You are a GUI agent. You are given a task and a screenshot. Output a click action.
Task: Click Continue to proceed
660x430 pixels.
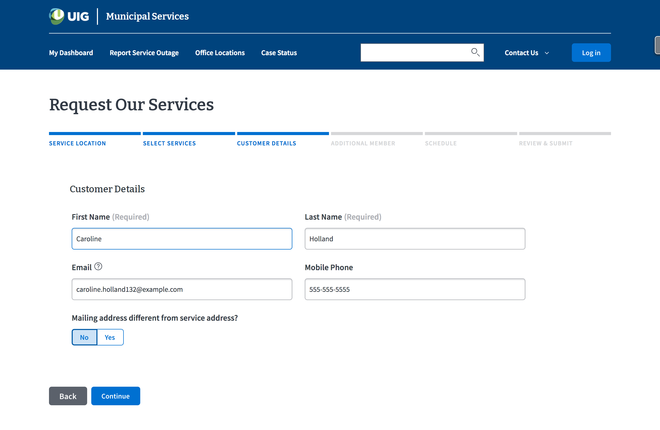115,396
